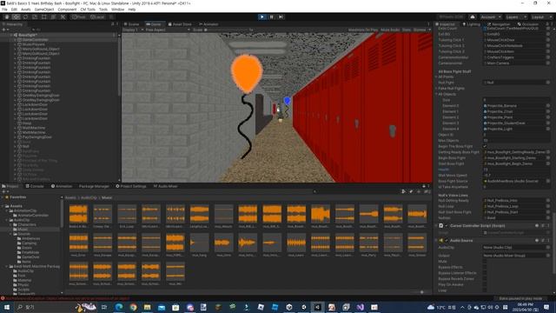Open the Account dropdown
The width and height of the screenshot is (556, 313).
pos(490,17)
